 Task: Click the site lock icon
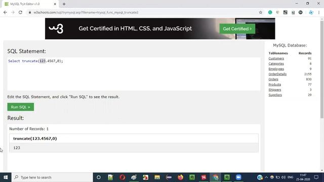[30, 12]
